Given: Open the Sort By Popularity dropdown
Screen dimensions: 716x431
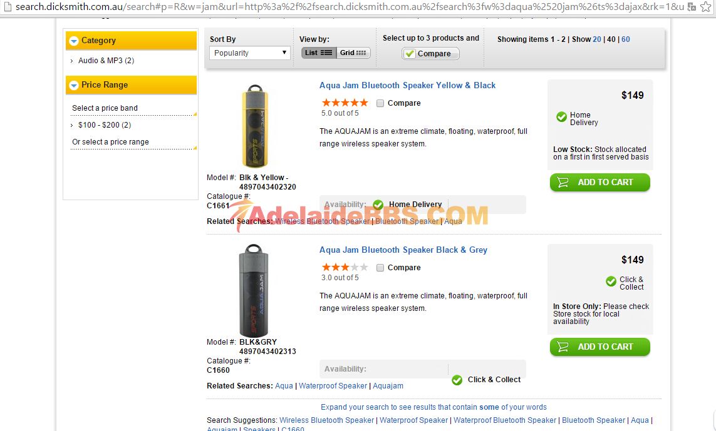Looking at the screenshot, I should [249, 53].
